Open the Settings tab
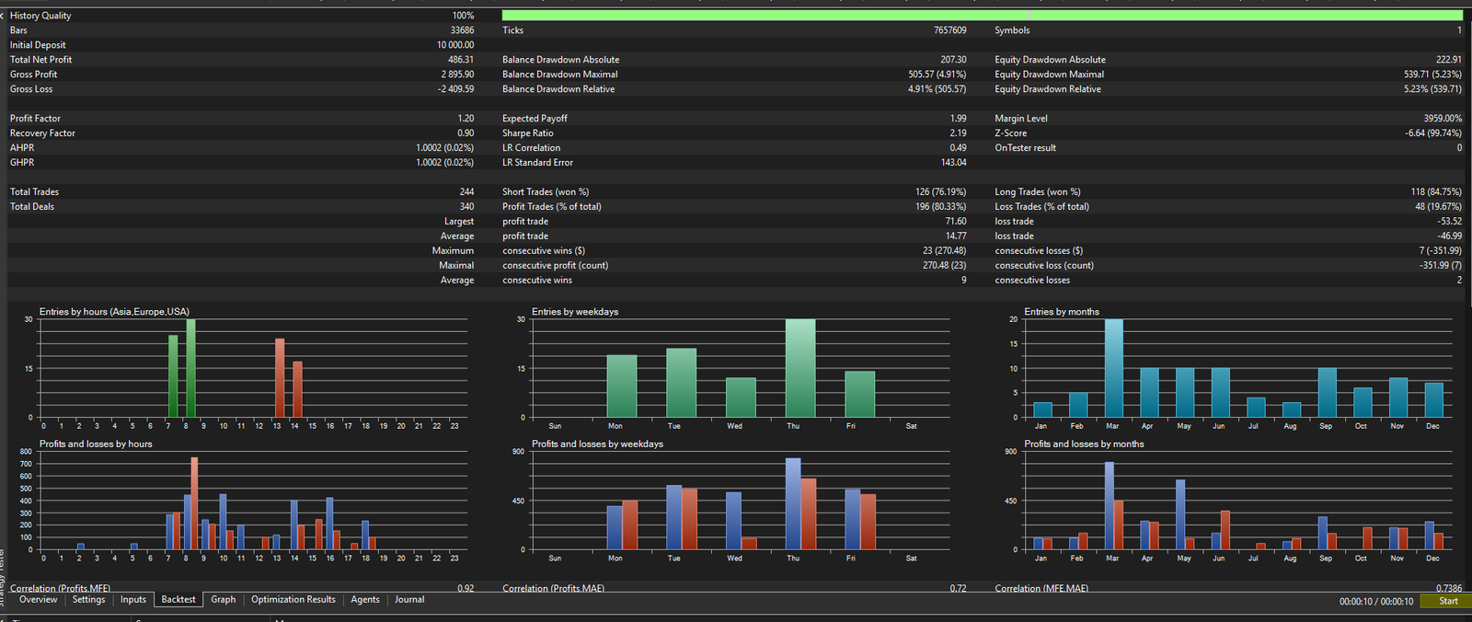1472x622 pixels. [x=89, y=600]
